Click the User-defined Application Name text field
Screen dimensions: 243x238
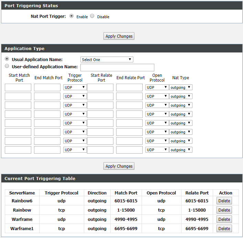[x=117, y=68]
